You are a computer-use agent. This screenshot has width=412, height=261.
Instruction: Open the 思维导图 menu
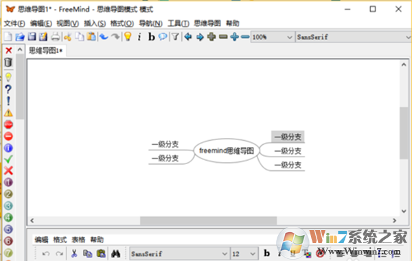point(207,23)
